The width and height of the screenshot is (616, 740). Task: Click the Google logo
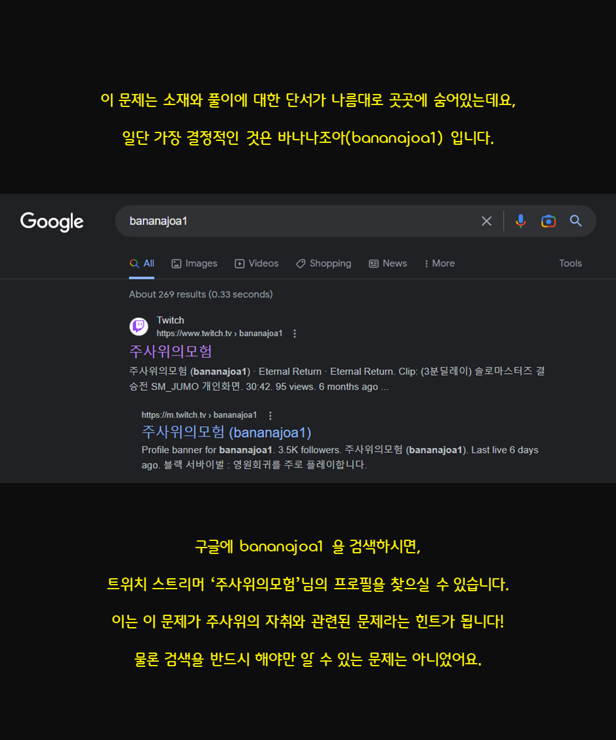click(52, 221)
